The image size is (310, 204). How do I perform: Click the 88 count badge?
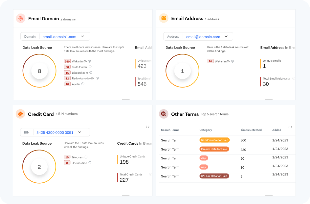coord(67,67)
